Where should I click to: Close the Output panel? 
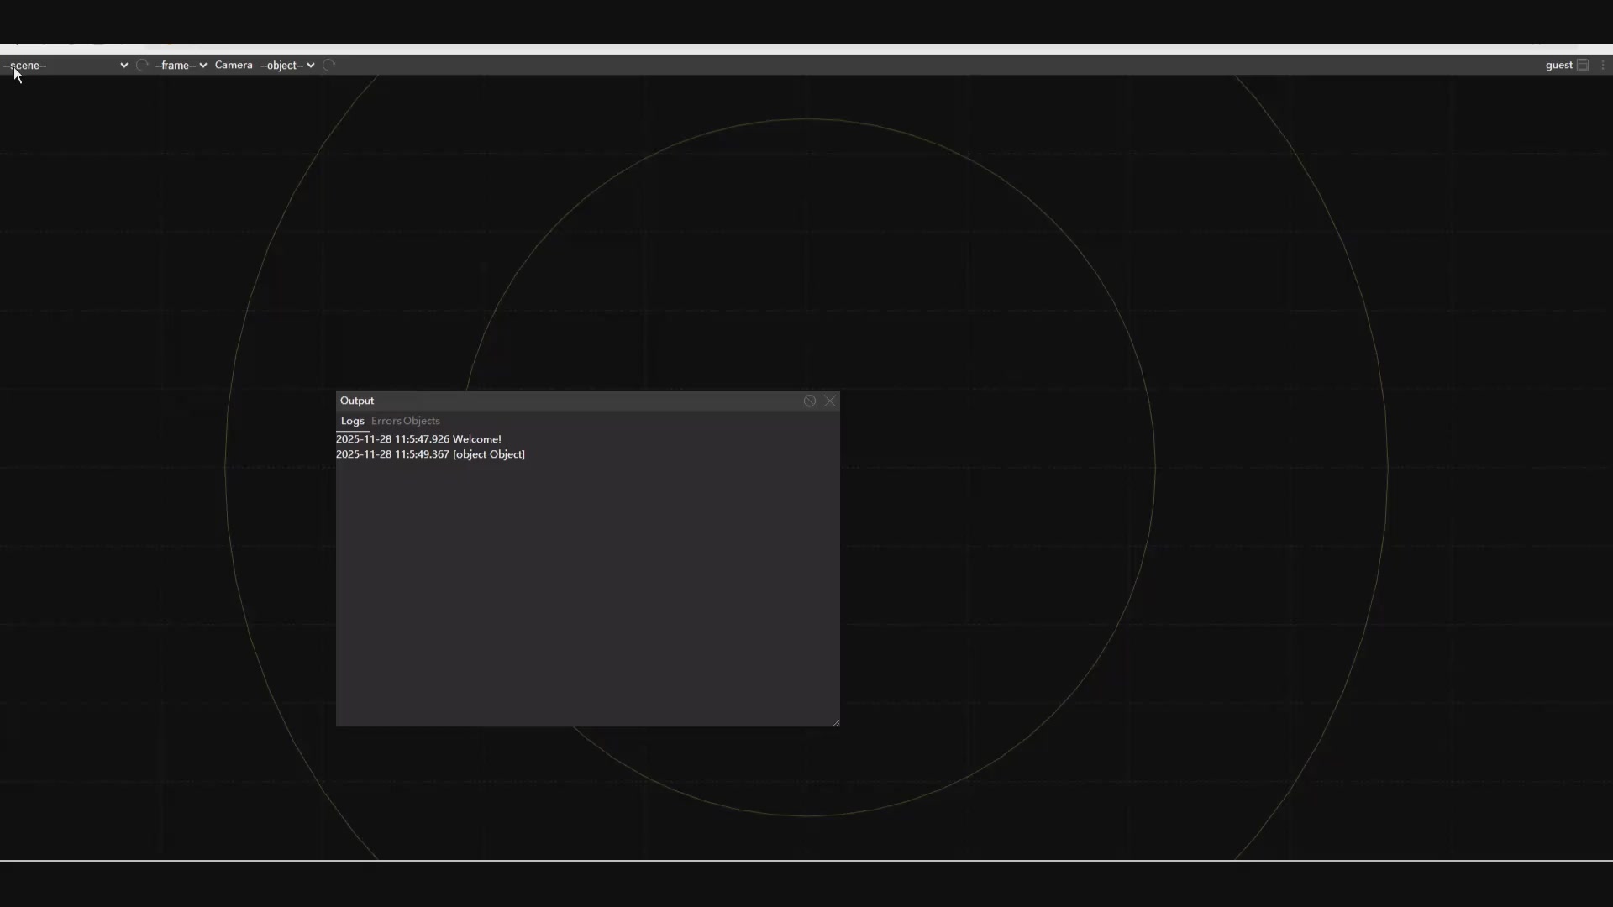pyautogui.click(x=830, y=401)
